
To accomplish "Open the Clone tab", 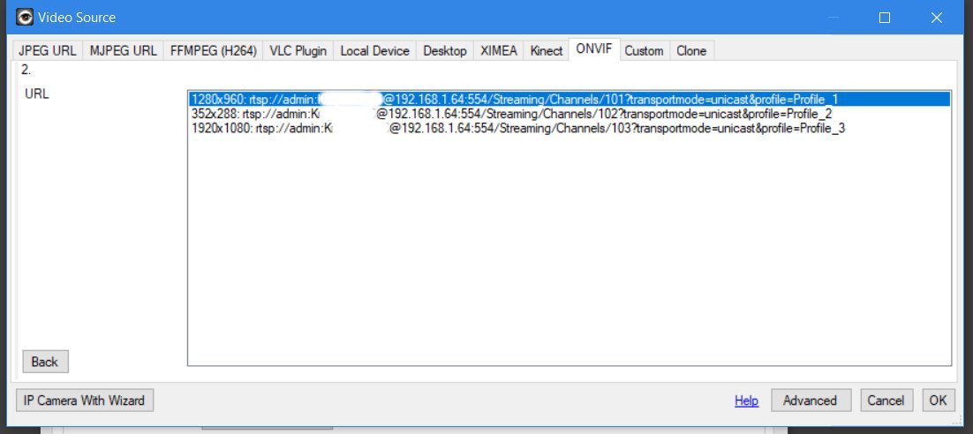I will coord(690,51).
